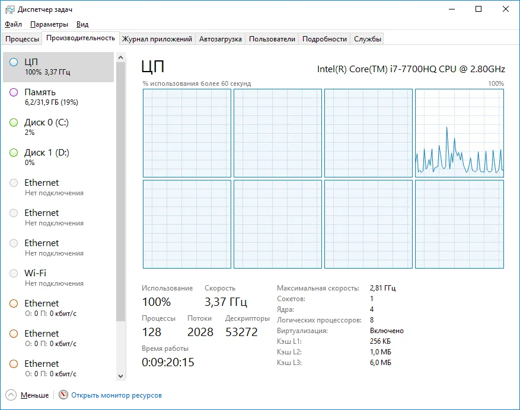Image resolution: width=520 pixels, height=410 pixels.
Task: Open the Параметры menu
Action: tap(49, 24)
